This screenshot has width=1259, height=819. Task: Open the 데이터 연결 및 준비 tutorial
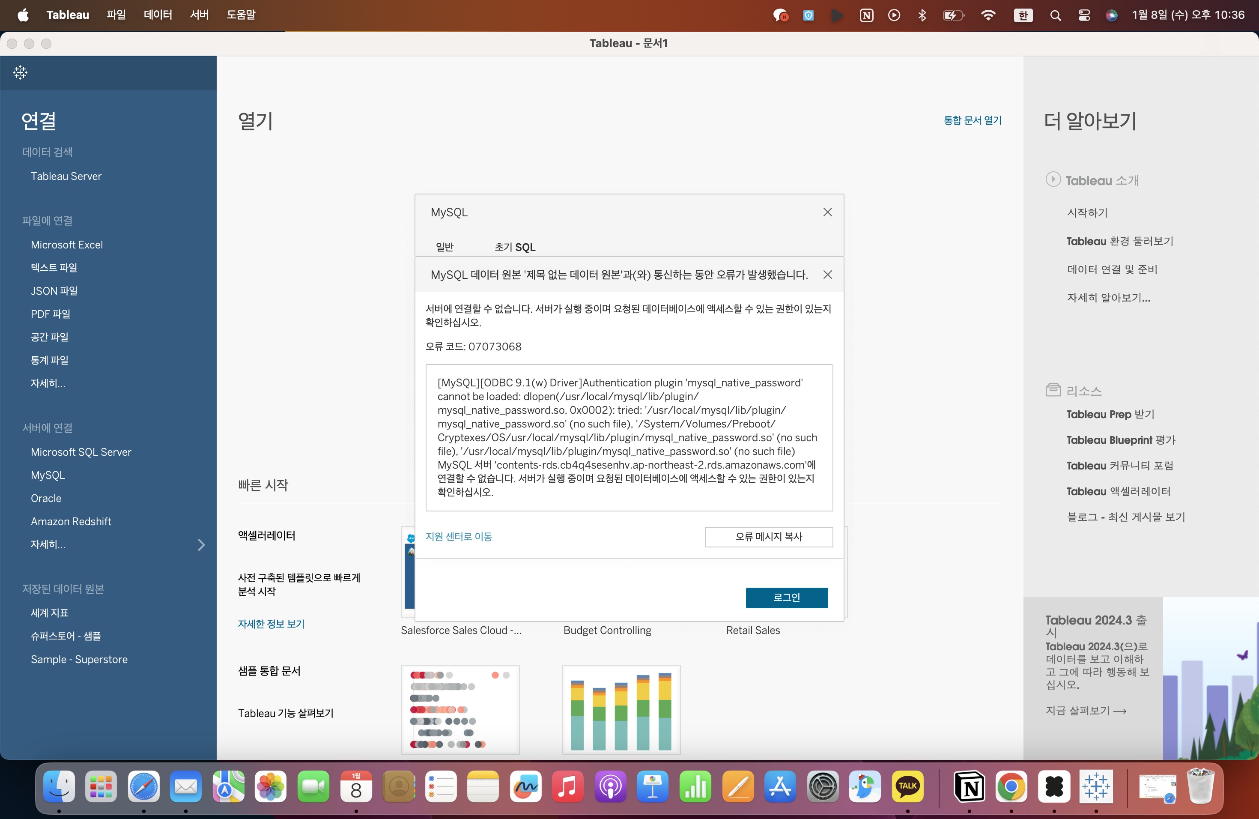pyautogui.click(x=1112, y=269)
